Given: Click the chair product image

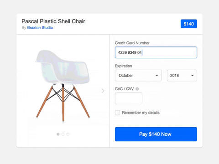Looking at the screenshot, I should pos(63,86).
